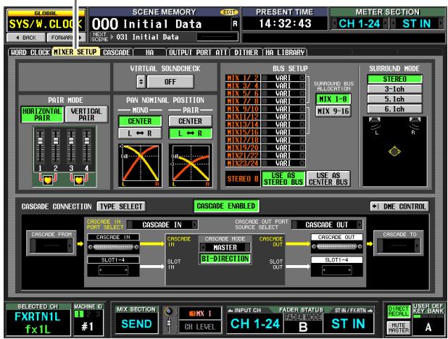The width and height of the screenshot is (448, 339).
Task: Click the MONO pan curve graph
Action: click(x=140, y=165)
